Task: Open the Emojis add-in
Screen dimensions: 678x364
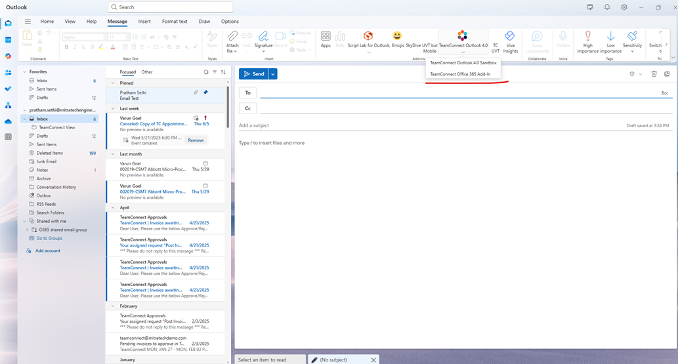Action: point(397,39)
